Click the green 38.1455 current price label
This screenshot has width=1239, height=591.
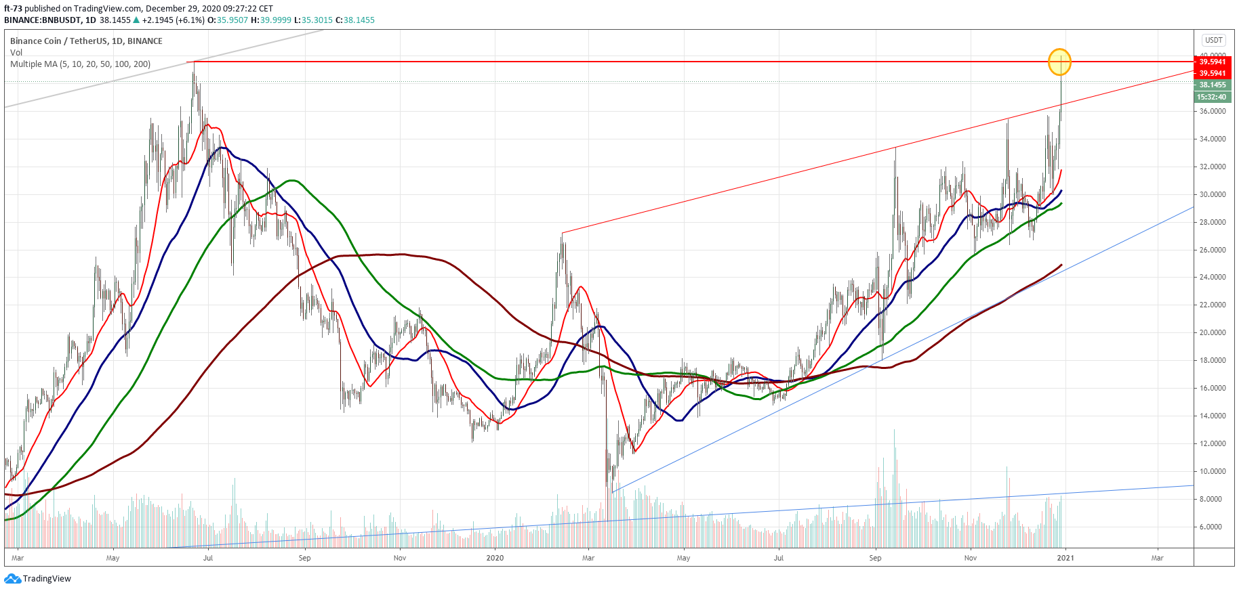pyautogui.click(x=1212, y=85)
